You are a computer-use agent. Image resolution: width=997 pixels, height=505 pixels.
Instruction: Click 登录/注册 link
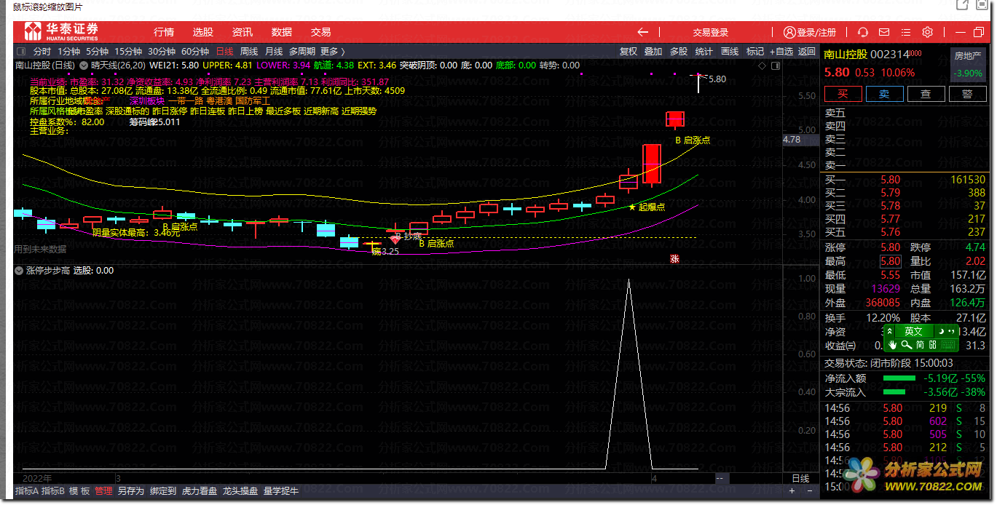click(817, 32)
